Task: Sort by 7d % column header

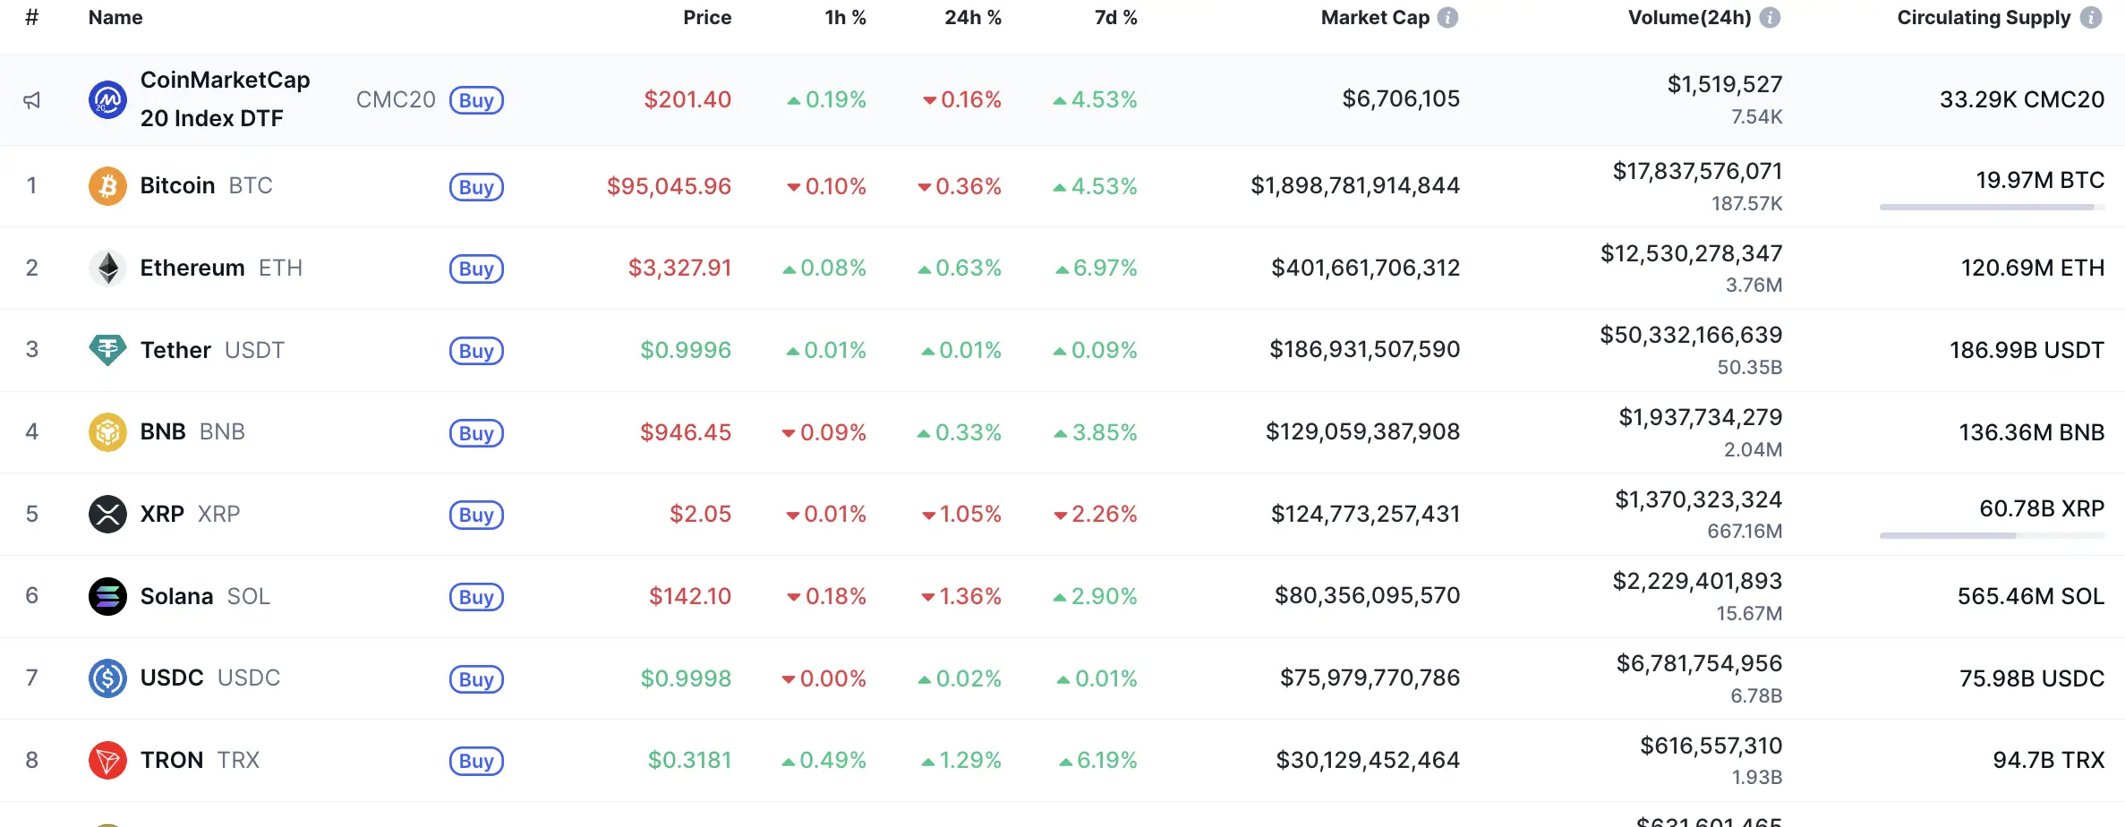Action: [1115, 18]
